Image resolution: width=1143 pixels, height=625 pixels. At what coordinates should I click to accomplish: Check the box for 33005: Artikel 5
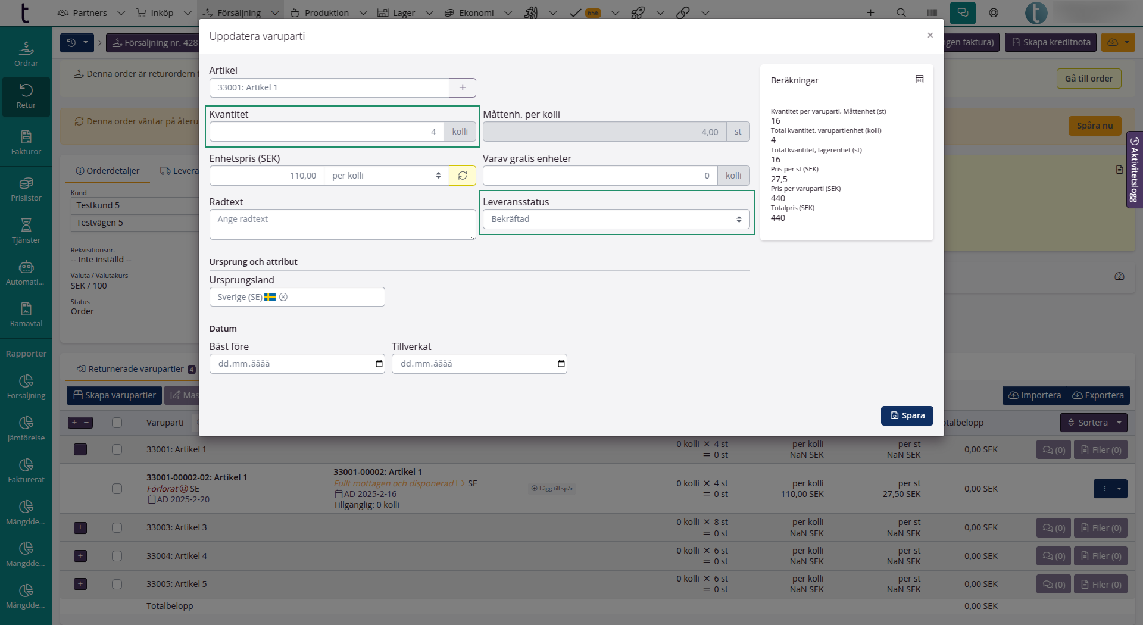click(117, 584)
